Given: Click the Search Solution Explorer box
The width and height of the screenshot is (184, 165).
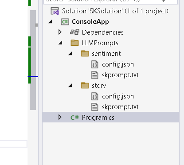Looking at the screenshot, I should point(111,2).
